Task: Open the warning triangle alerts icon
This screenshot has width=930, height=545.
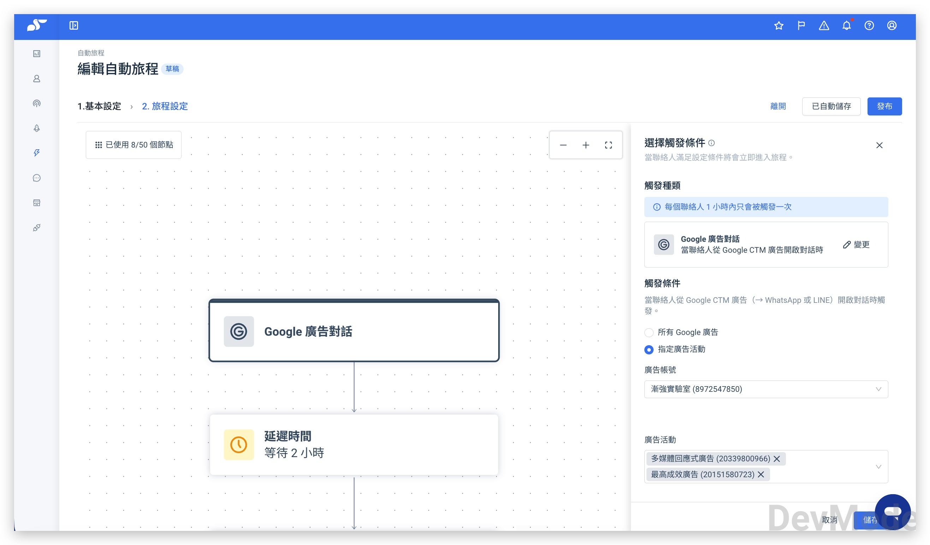Action: (824, 25)
